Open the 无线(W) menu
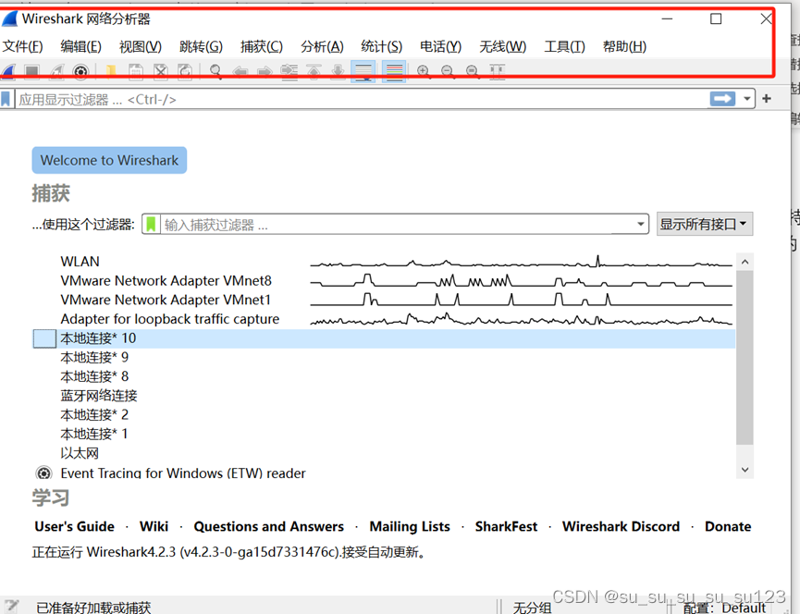The image size is (800, 614). pos(502,46)
